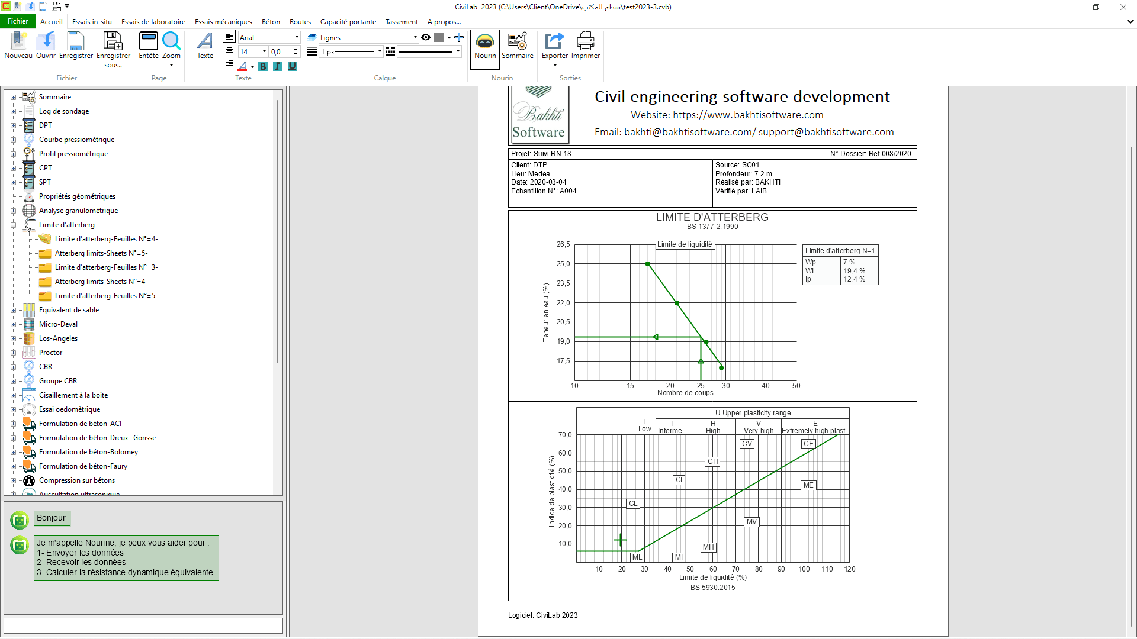Create a new file with Nouveau
Viewport: 1137px width, 639px height.
pos(18,45)
